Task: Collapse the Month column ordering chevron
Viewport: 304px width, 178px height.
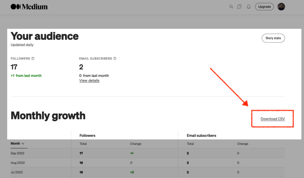Action: coord(23,144)
